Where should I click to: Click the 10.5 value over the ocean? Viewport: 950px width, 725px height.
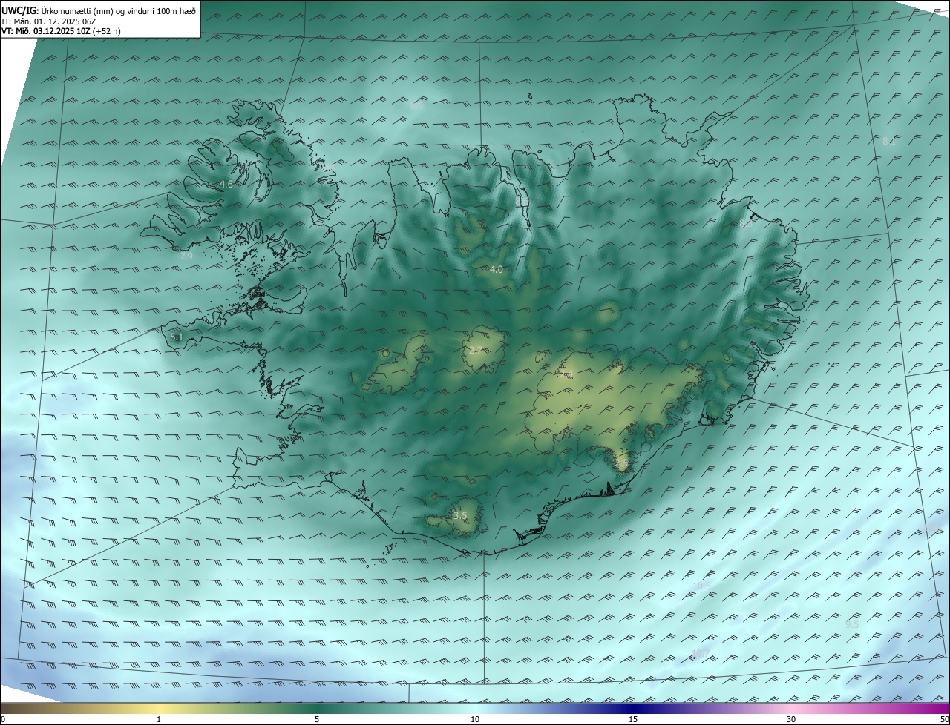point(701,586)
